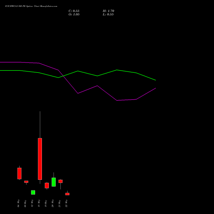Screen dimensions: 214x214
Task: Select the small green candle above 12 May
Action: [33, 193]
